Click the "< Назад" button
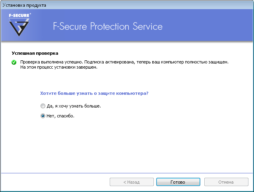The height and width of the screenshot is (192, 254). point(132,182)
